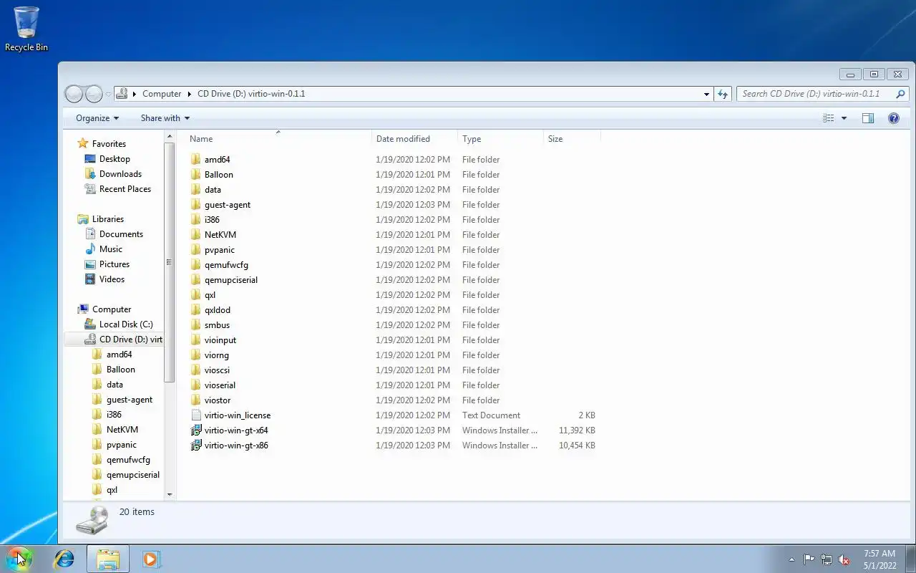Open Recent Places in Favorites
This screenshot has width=916, height=573.
125,189
